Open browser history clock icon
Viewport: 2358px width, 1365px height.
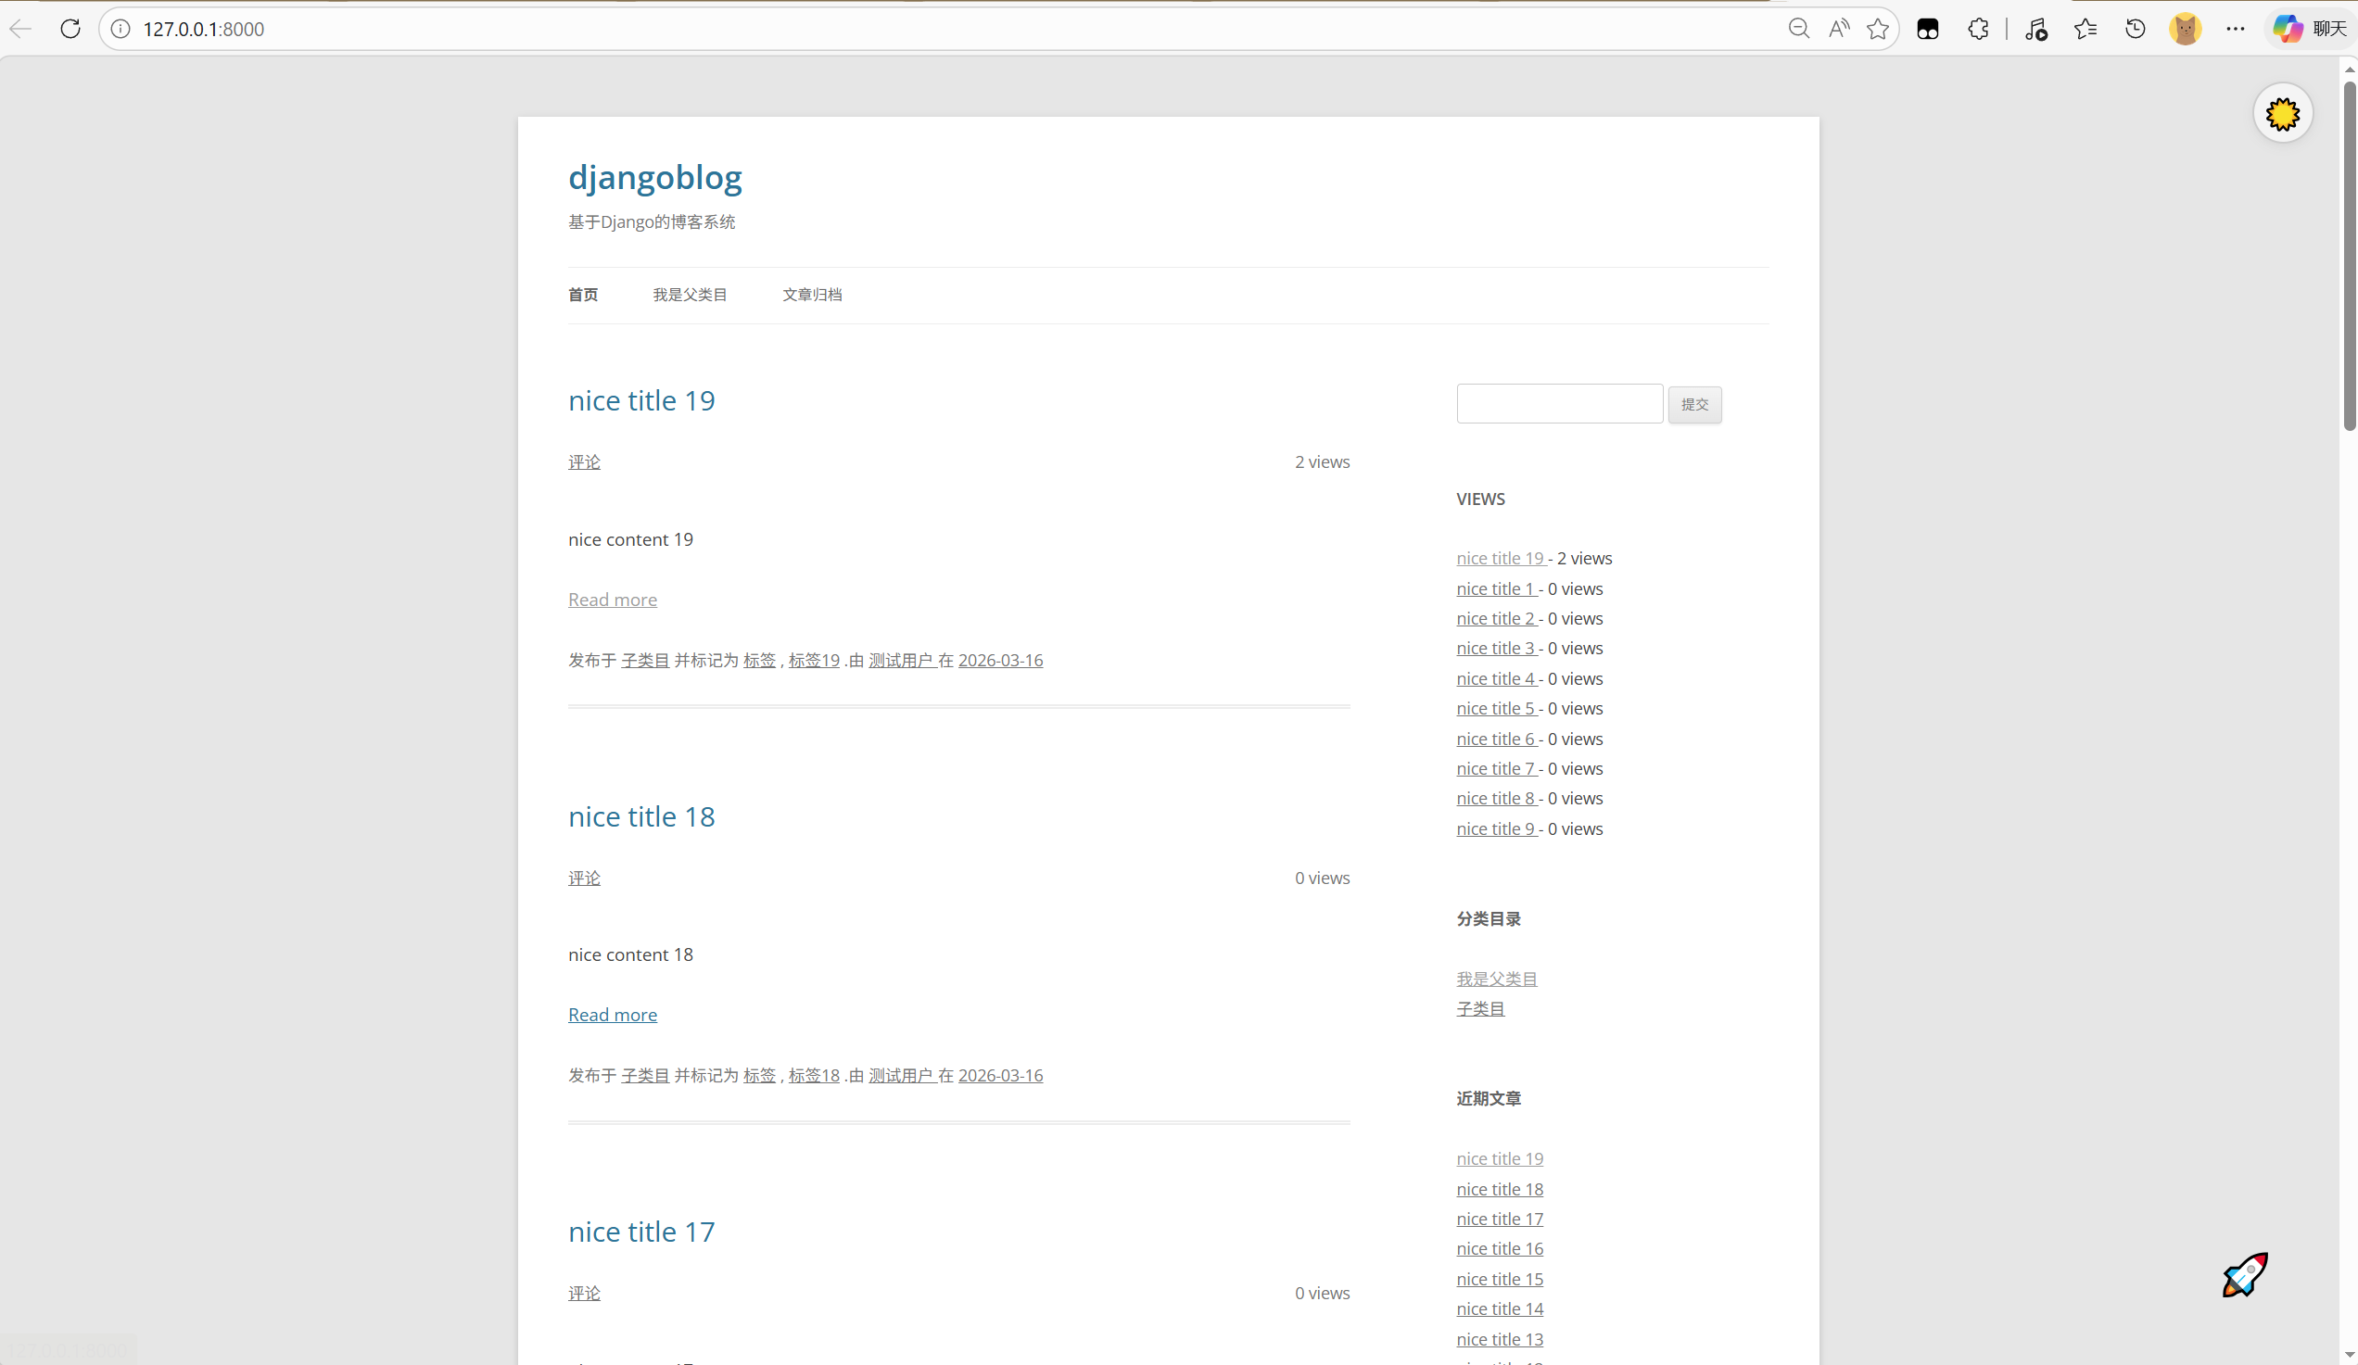(2136, 29)
